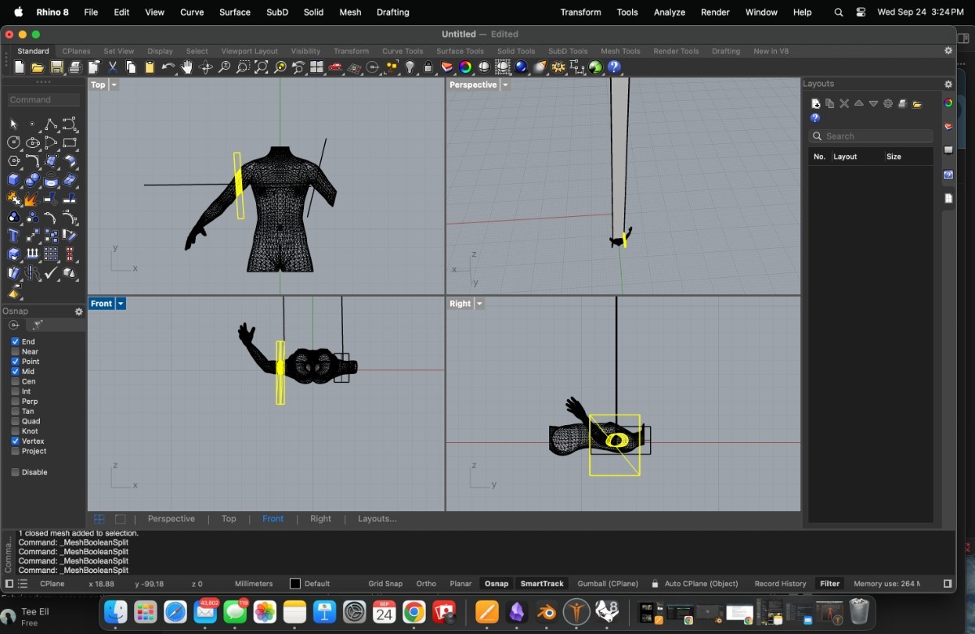Select the Pan hand tool in toolbar

coord(187,67)
